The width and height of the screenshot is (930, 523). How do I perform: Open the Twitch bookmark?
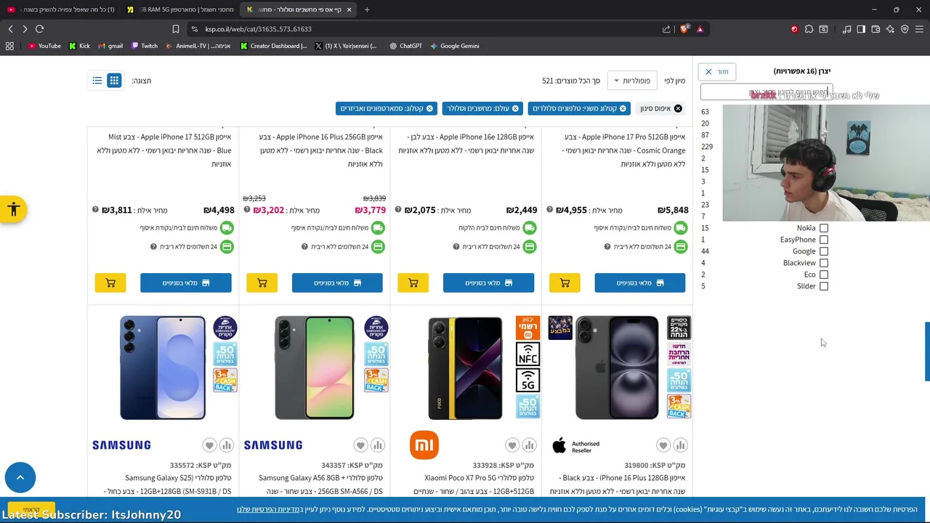click(144, 46)
